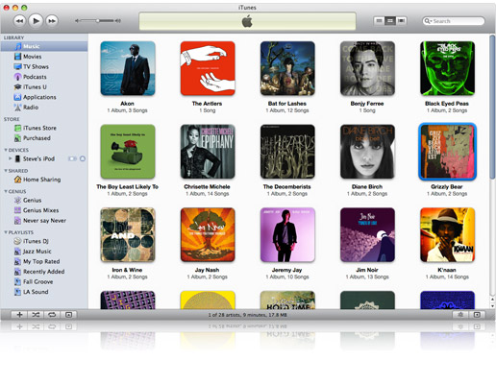Screen dimensions: 496x385
Task: Collapse the Playlists section
Action: [x=6, y=232]
